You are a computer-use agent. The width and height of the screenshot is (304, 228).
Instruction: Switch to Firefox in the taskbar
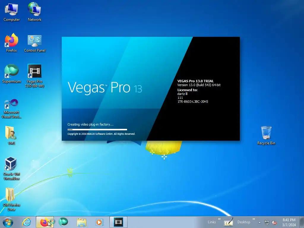click(45, 222)
